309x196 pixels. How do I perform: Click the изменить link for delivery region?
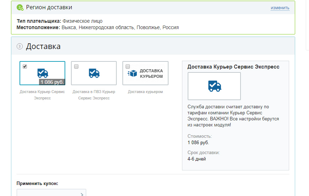pyautogui.click(x=280, y=8)
